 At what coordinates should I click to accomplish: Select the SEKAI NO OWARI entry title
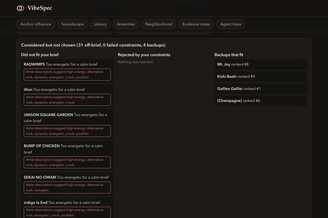[40, 177]
